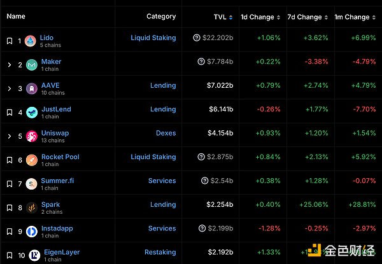Viewport: 382px width, 264px height.
Task: Click the Lido protocol logo
Action: click(31, 41)
